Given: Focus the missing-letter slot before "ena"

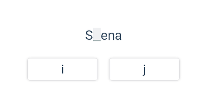Looking at the screenshot, I should [x=97, y=34].
